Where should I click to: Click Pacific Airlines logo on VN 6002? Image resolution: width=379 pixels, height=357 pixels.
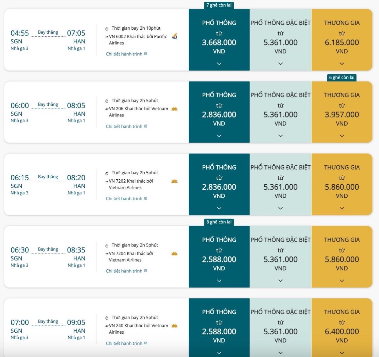175,36
